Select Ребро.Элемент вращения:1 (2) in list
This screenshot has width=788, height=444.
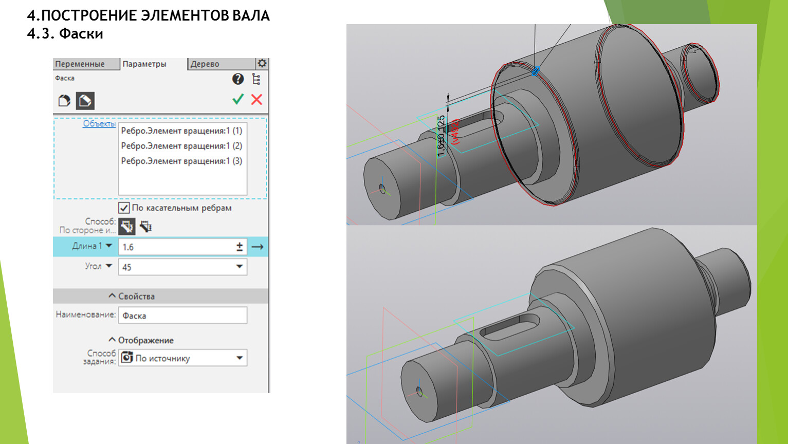tap(181, 146)
